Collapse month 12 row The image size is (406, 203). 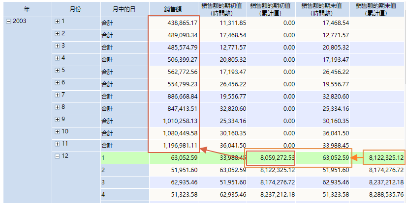click(x=58, y=156)
